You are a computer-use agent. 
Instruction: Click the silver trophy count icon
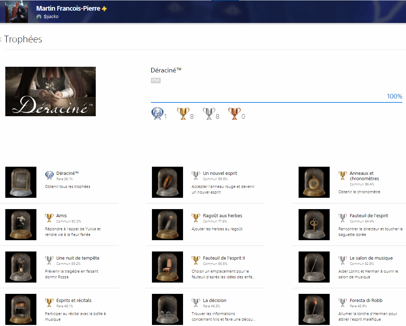point(209,113)
